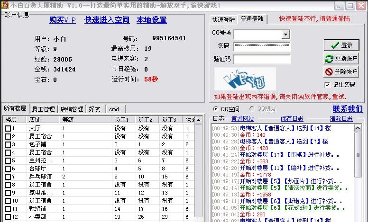Click the 密码 password field

pyautogui.click(x=262, y=45)
